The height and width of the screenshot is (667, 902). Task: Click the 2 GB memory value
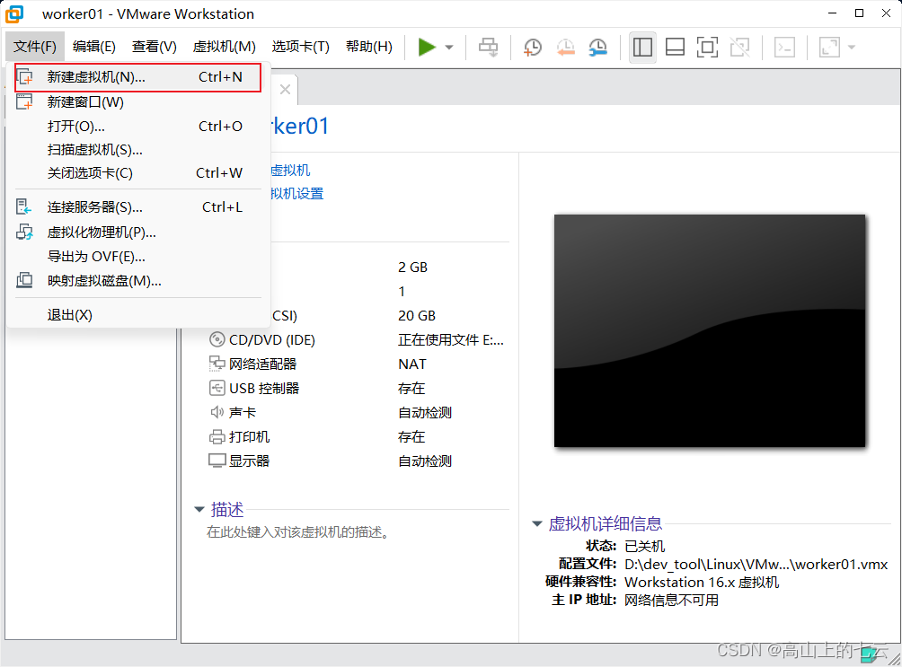tap(412, 268)
